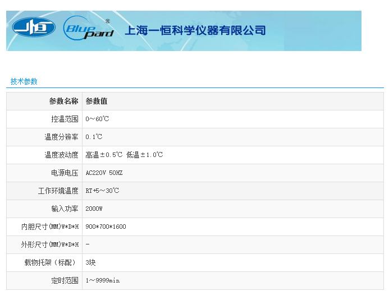The image size is (389, 291).
Task: Click the Bluepard brand logo
Action: pyautogui.click(x=88, y=27)
